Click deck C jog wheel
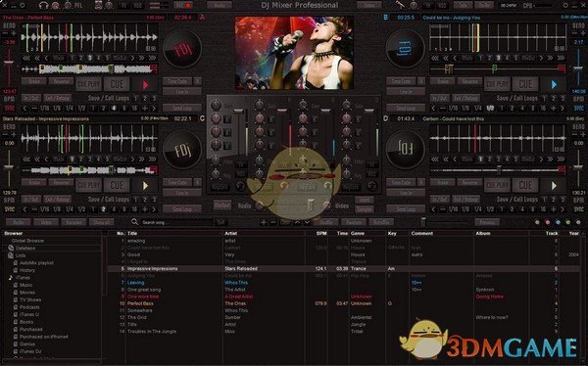 pos(182,150)
